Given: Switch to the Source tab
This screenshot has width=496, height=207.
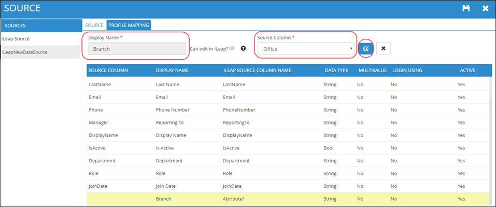Looking at the screenshot, I should coord(94,25).
